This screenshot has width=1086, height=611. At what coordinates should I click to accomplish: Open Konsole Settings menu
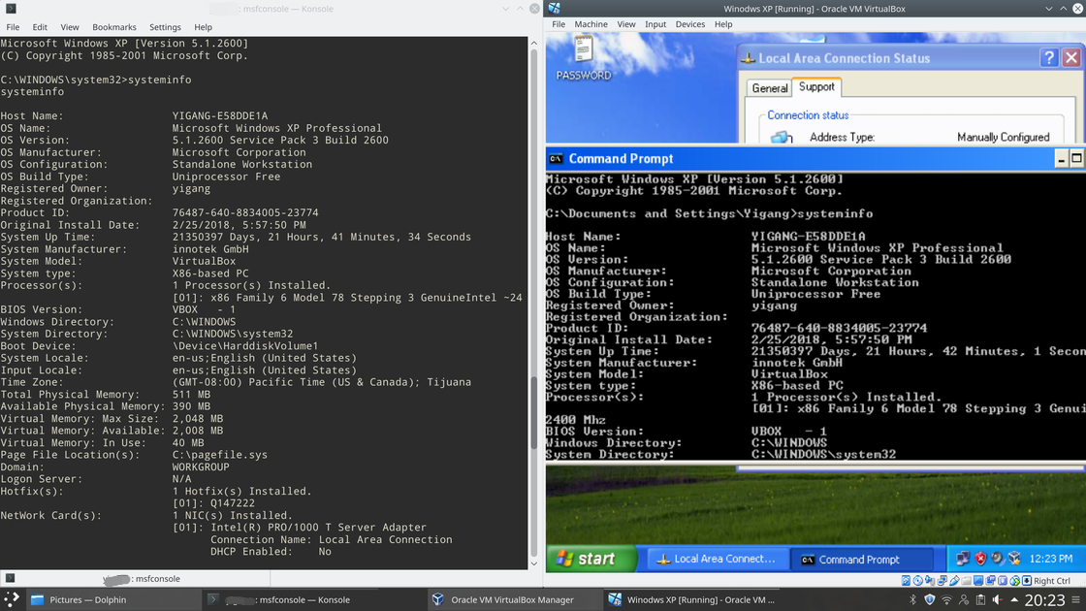(165, 27)
